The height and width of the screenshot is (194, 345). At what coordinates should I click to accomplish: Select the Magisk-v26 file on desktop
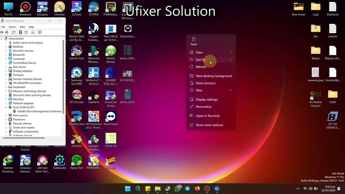coord(333,53)
